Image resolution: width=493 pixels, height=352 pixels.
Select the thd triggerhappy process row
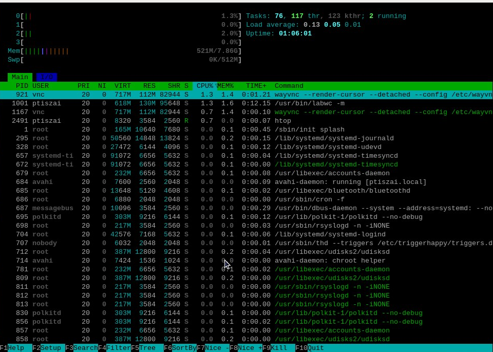[246, 243]
